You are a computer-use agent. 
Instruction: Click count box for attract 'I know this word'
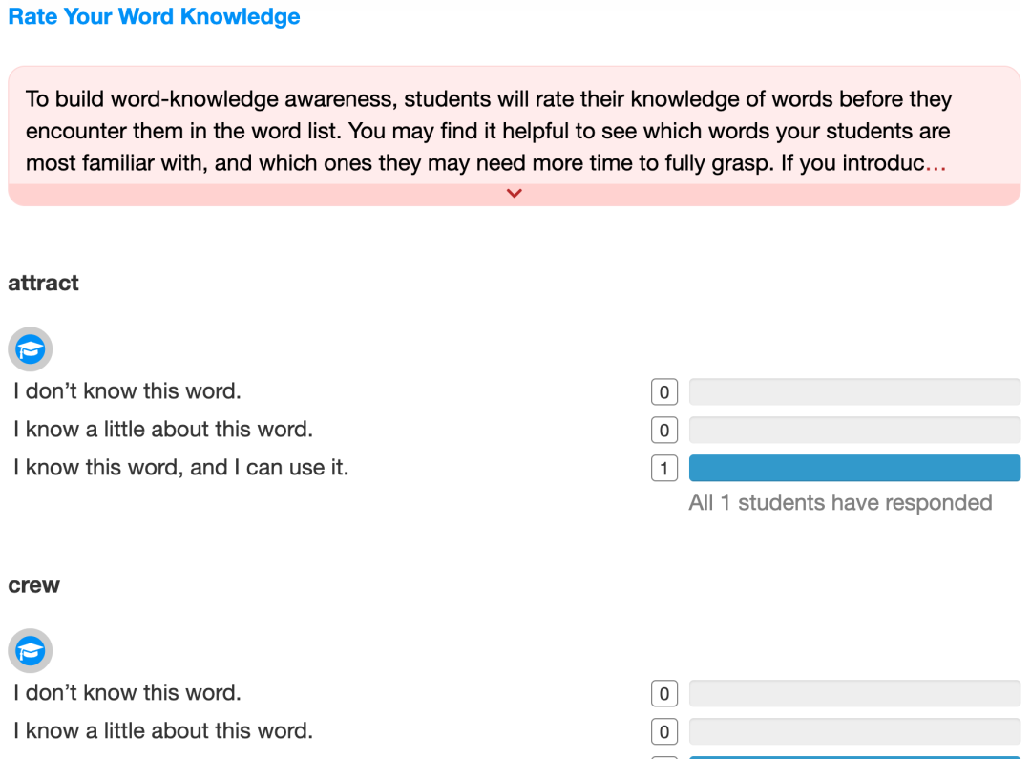tap(664, 469)
